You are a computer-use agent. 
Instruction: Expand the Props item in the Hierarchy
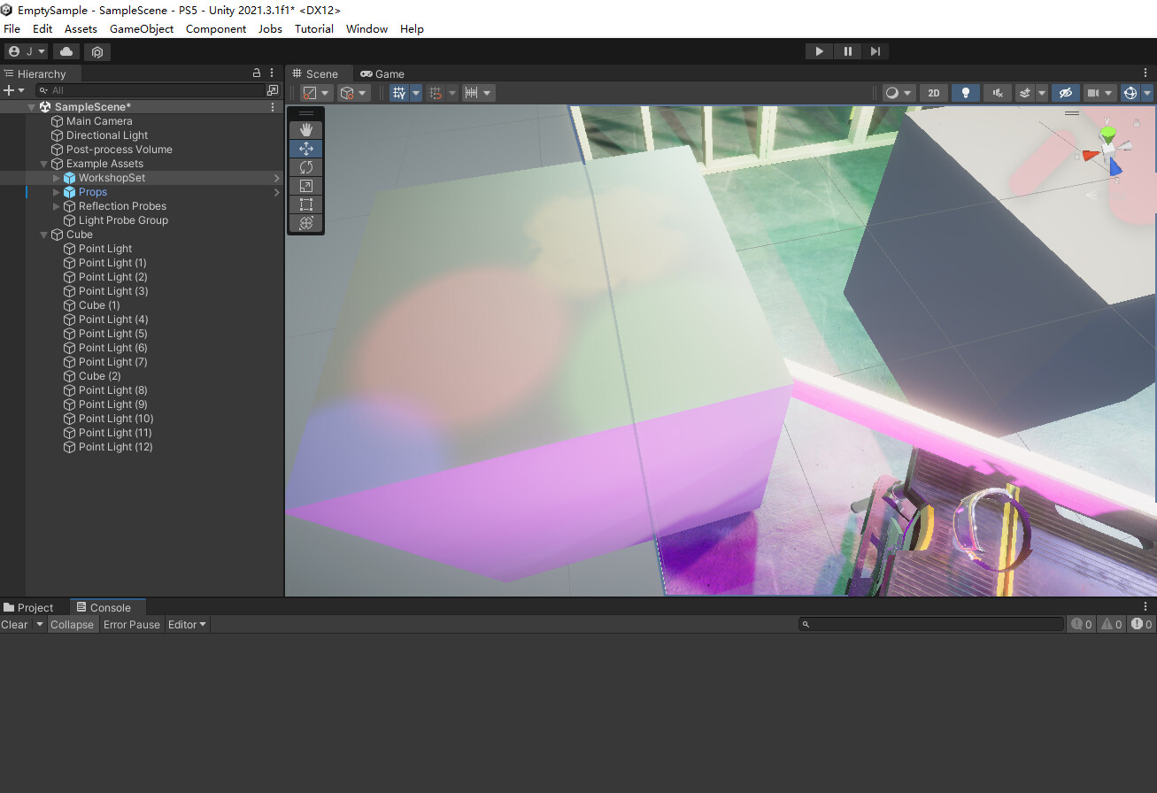pos(55,191)
